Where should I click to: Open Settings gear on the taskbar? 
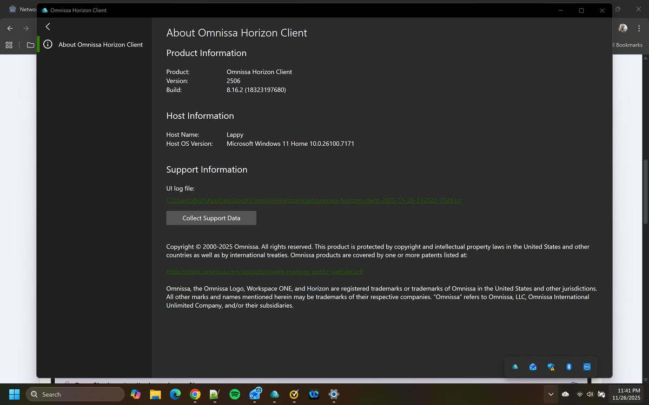click(334, 394)
